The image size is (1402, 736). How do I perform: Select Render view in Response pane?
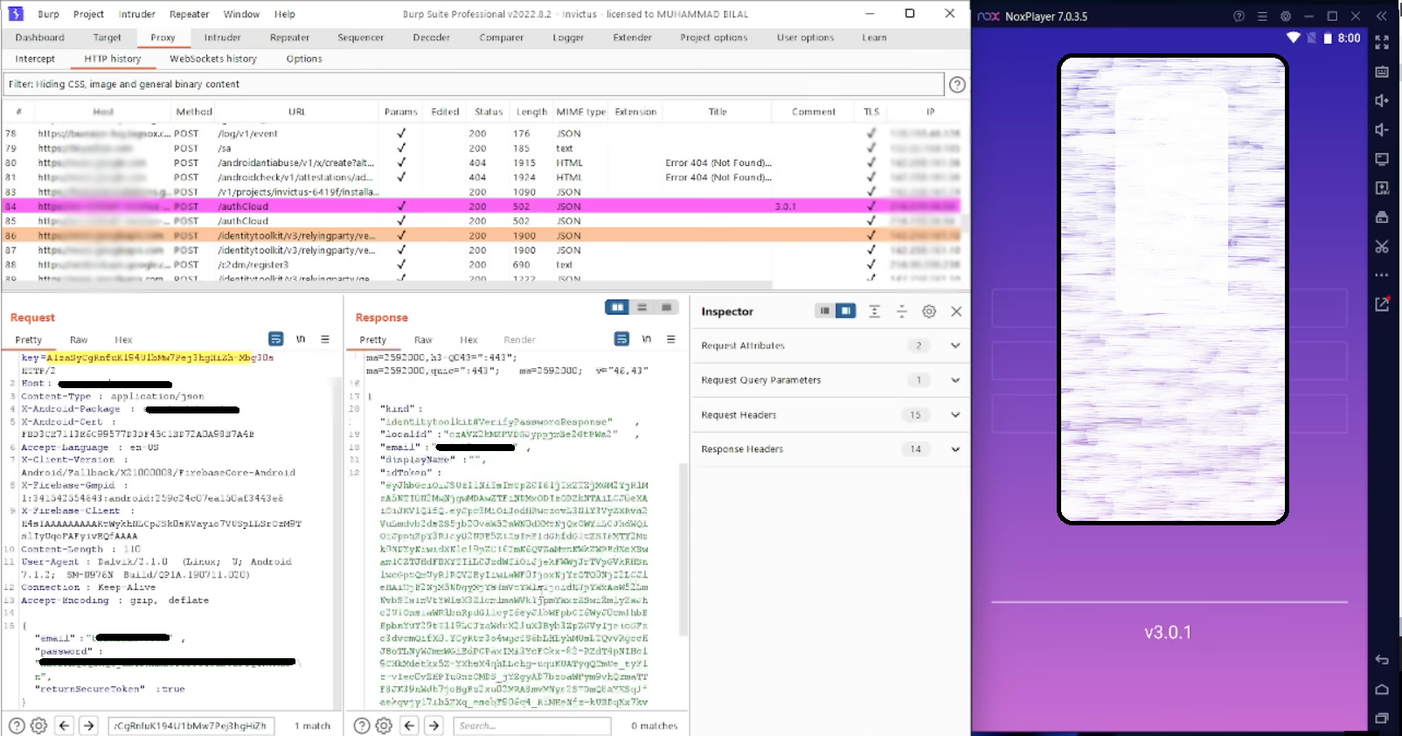coord(519,340)
